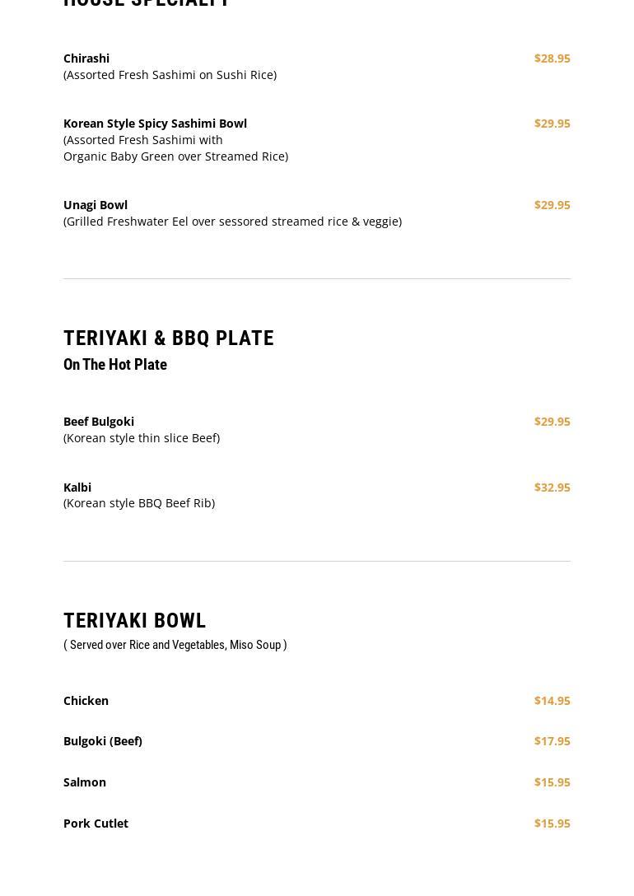Click the Served over Rice and Vegetables note
This screenshot has height=896, width=634.
click(x=175, y=645)
